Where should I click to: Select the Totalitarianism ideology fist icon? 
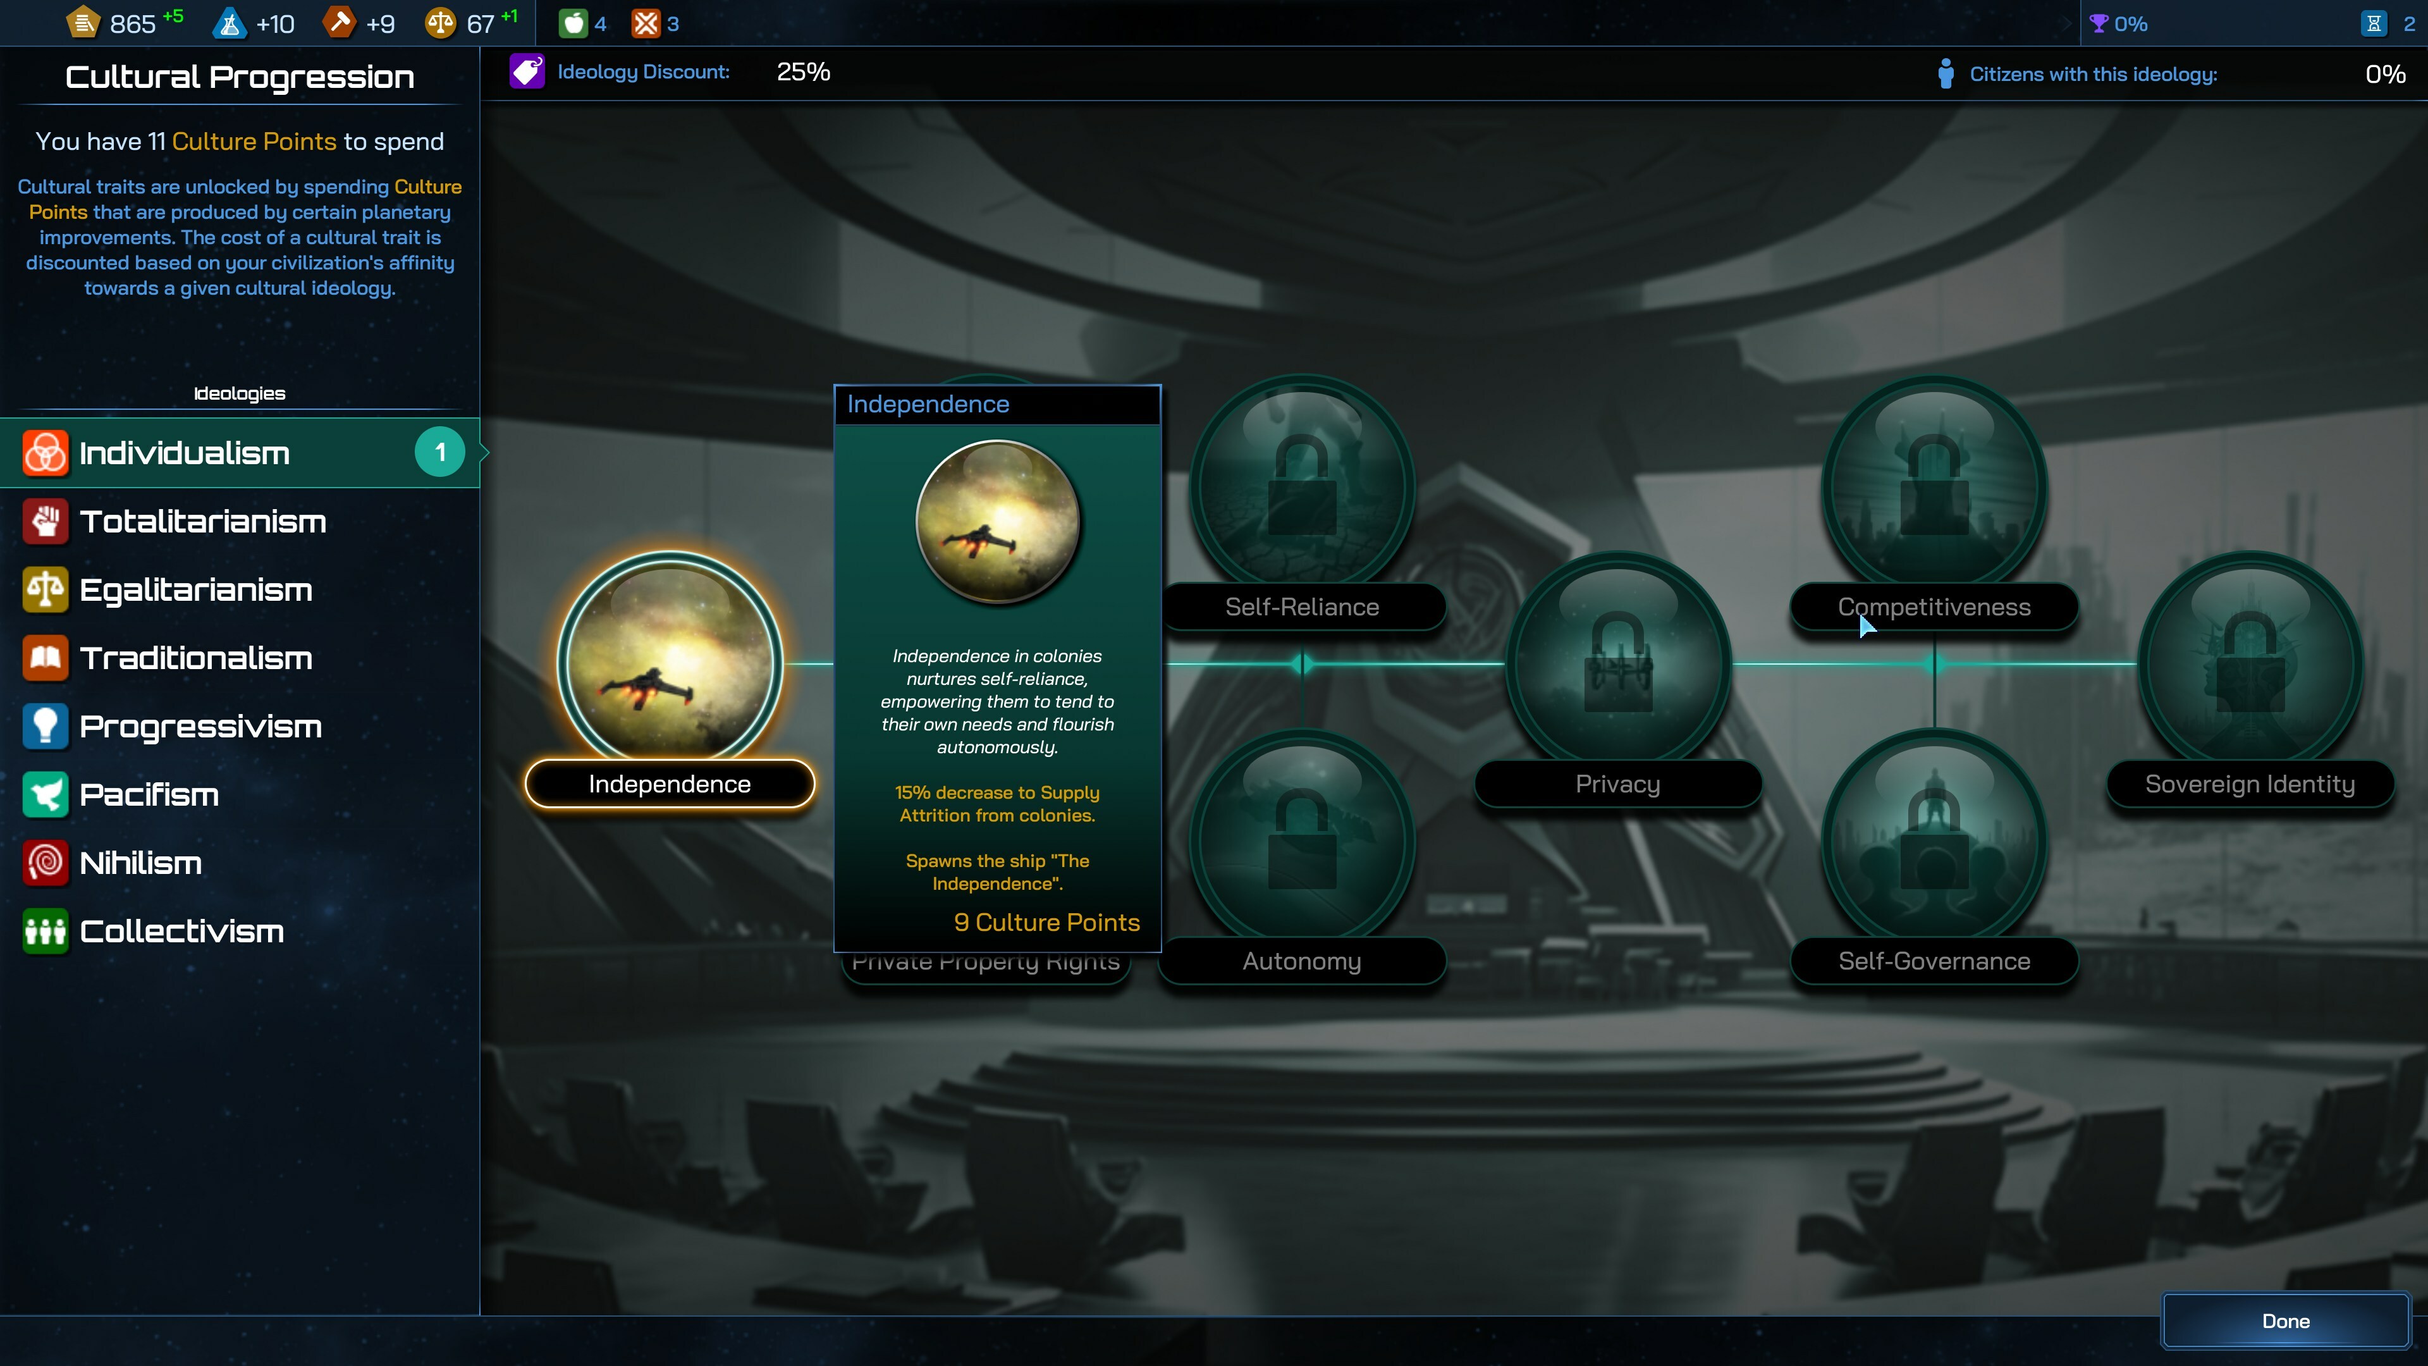(46, 521)
